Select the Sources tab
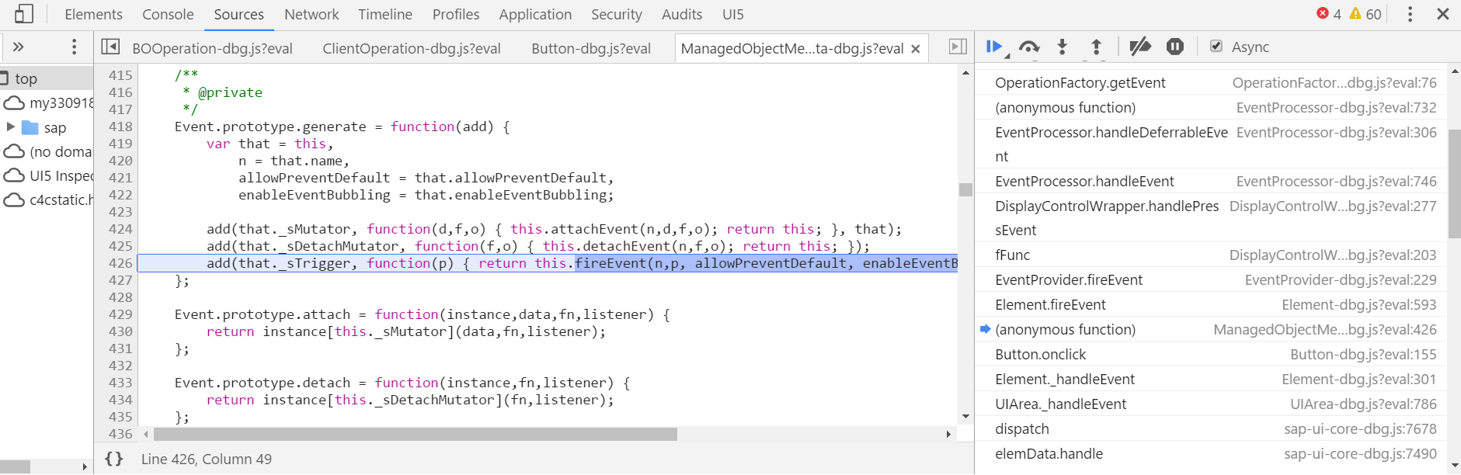The height and width of the screenshot is (475, 1461). tap(238, 14)
